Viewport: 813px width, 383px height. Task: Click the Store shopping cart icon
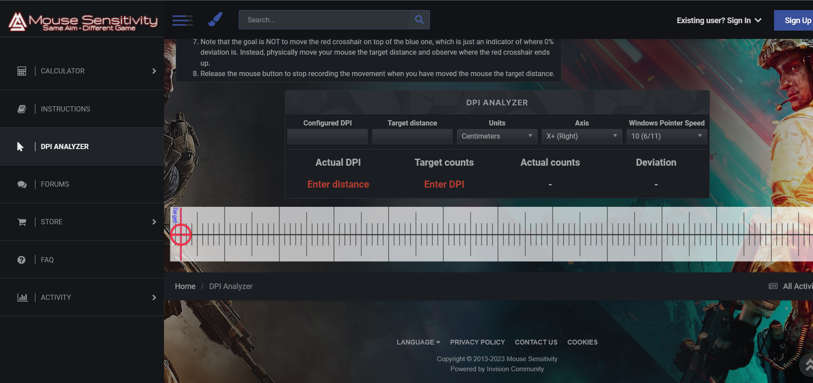pos(22,222)
